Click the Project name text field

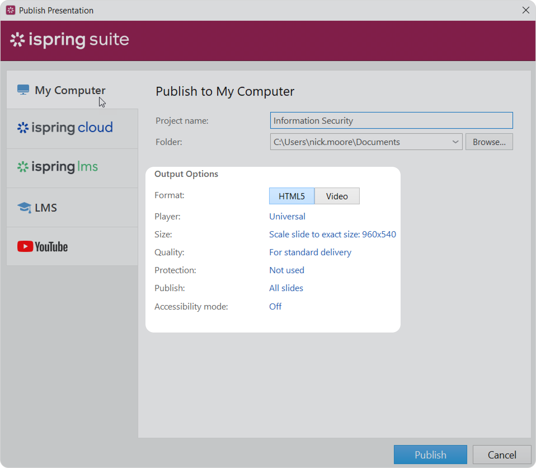point(391,121)
